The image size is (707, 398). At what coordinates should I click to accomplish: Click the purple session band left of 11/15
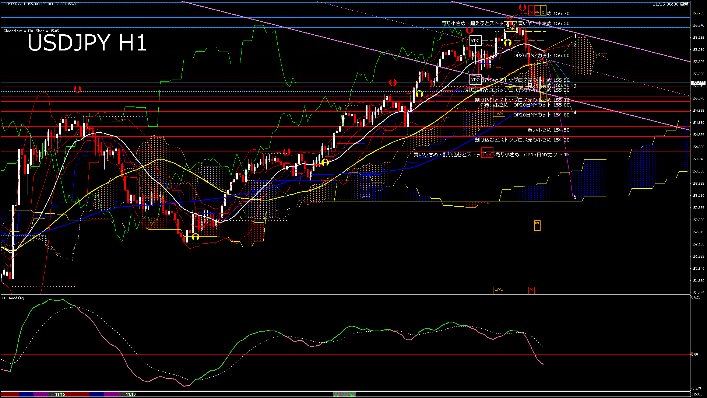41,394
